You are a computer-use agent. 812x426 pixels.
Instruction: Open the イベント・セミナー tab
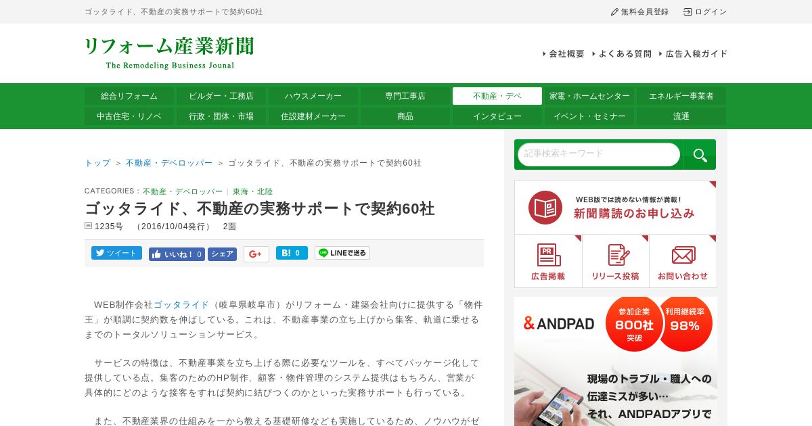(589, 116)
